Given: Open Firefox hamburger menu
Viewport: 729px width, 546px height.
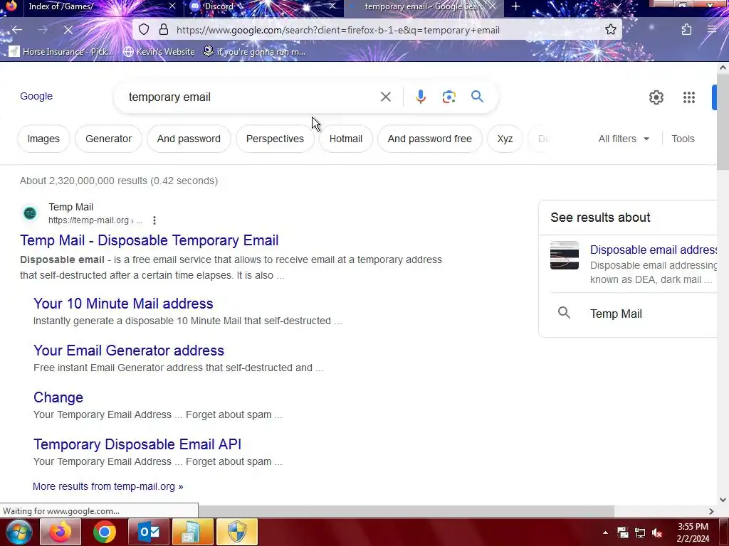Looking at the screenshot, I should pyautogui.click(x=712, y=30).
